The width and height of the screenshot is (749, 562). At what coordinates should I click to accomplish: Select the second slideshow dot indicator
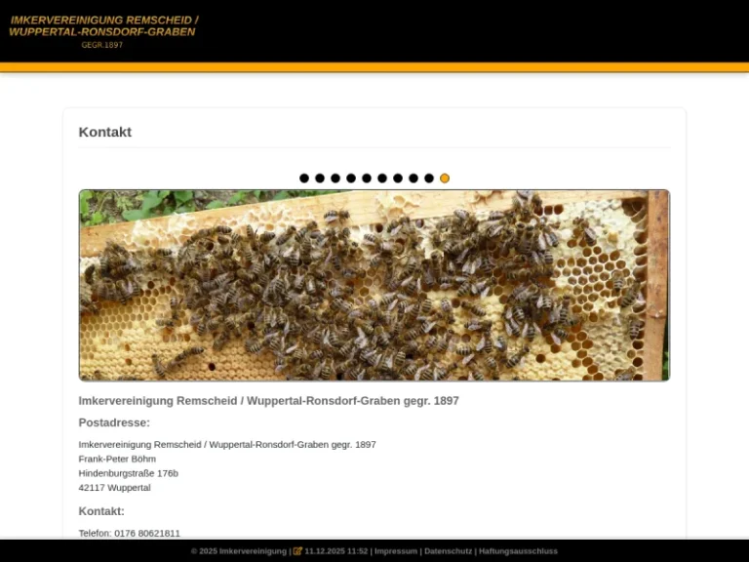tap(320, 179)
